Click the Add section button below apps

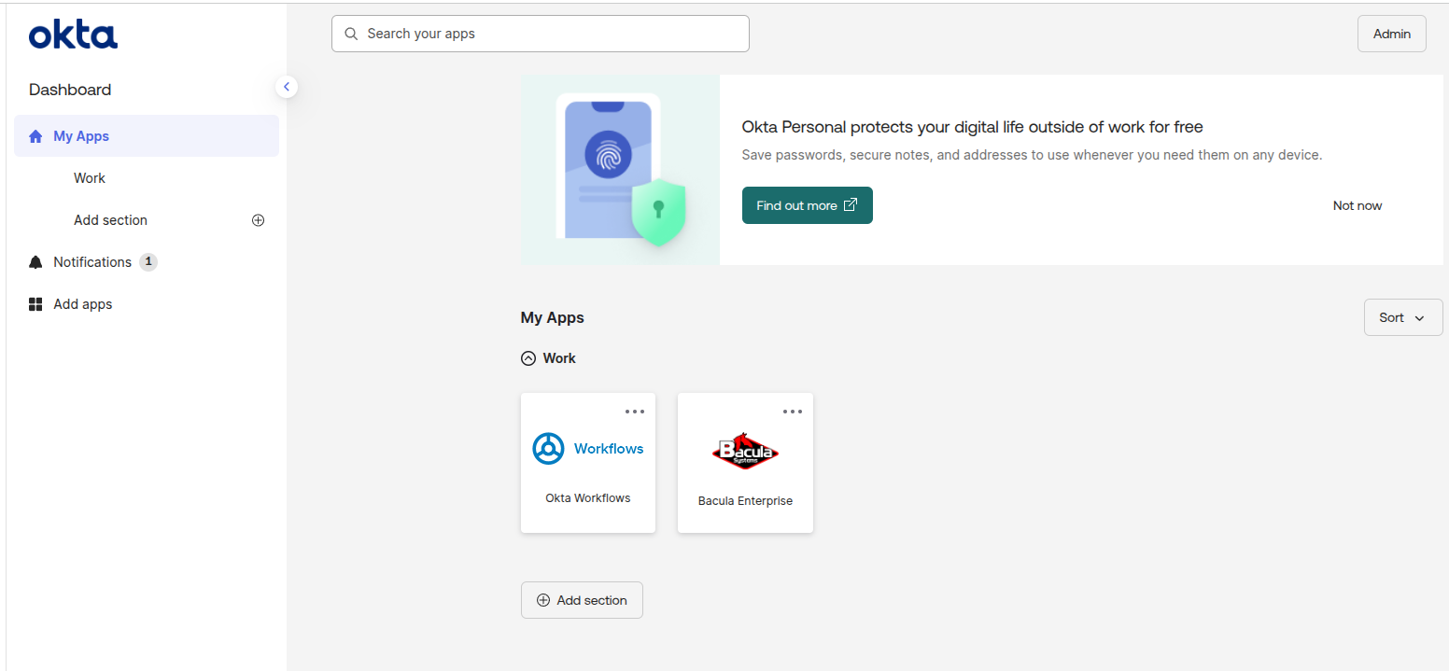tap(582, 600)
